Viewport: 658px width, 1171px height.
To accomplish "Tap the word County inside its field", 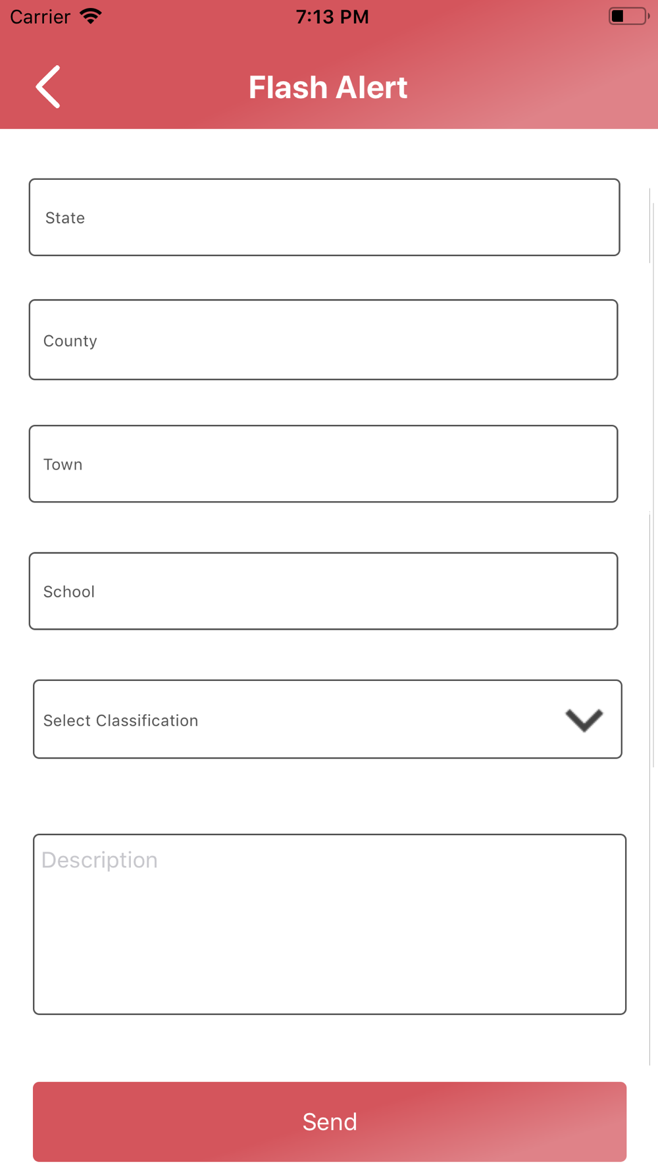I will point(70,341).
